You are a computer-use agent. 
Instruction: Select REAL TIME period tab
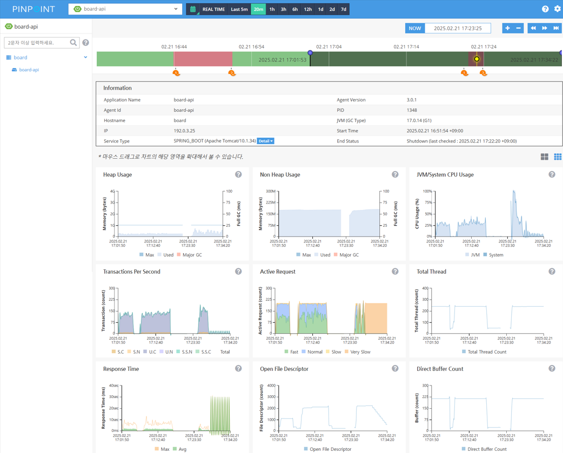pos(213,9)
